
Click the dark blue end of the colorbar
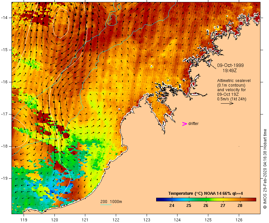(x=159, y=199)
